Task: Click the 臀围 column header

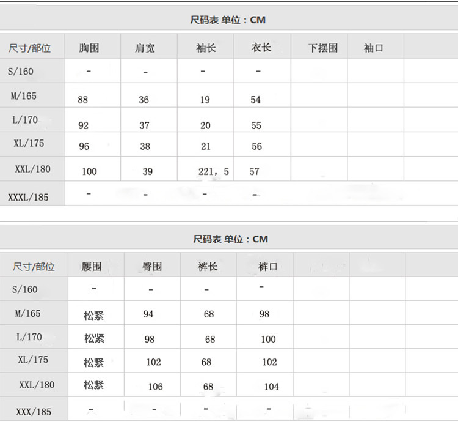Action: [152, 267]
